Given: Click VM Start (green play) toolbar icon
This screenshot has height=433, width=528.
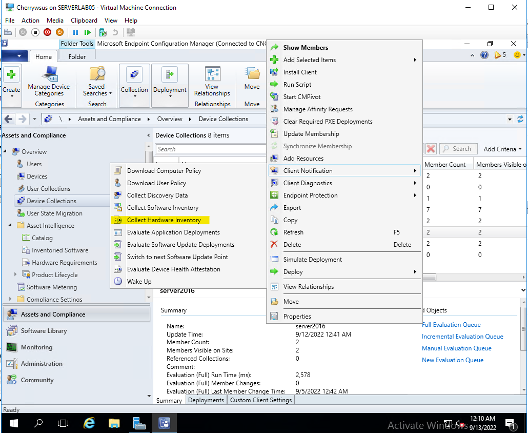Looking at the screenshot, I should click(x=88, y=32).
